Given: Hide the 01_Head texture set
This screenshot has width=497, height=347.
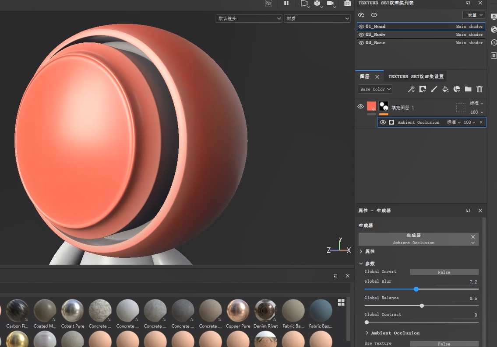Looking at the screenshot, I should 361,27.
